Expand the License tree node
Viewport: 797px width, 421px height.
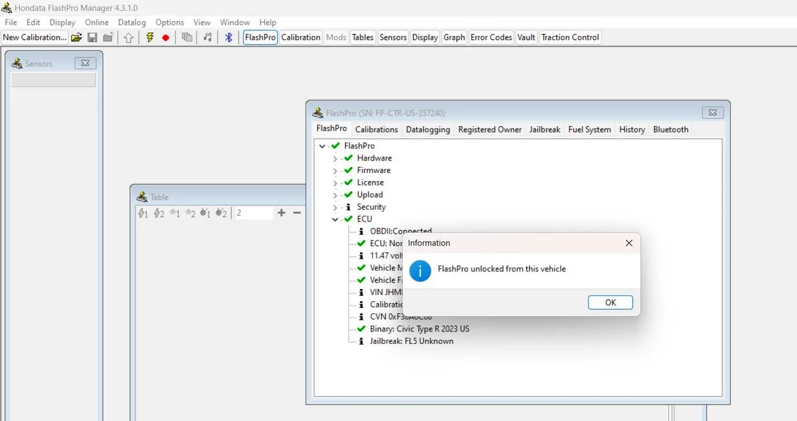335,183
